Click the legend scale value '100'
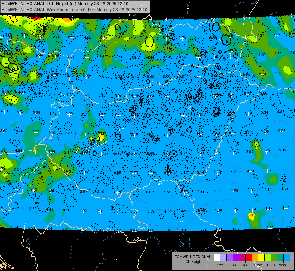 pyautogui.click(x=220, y=265)
